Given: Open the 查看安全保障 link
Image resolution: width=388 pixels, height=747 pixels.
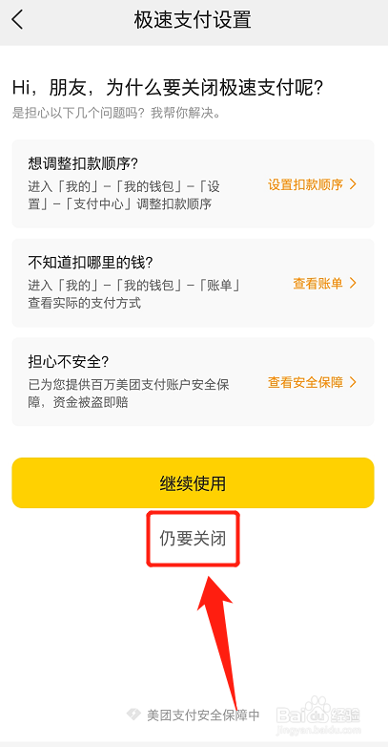Looking at the screenshot, I should (x=305, y=382).
